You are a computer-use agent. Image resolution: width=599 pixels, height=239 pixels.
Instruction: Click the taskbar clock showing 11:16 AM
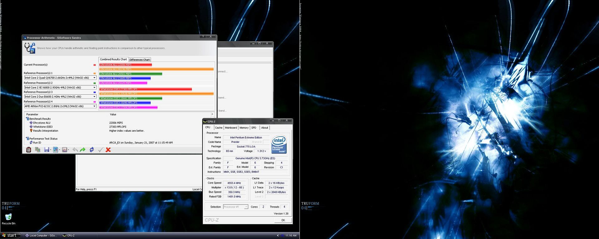(291, 236)
